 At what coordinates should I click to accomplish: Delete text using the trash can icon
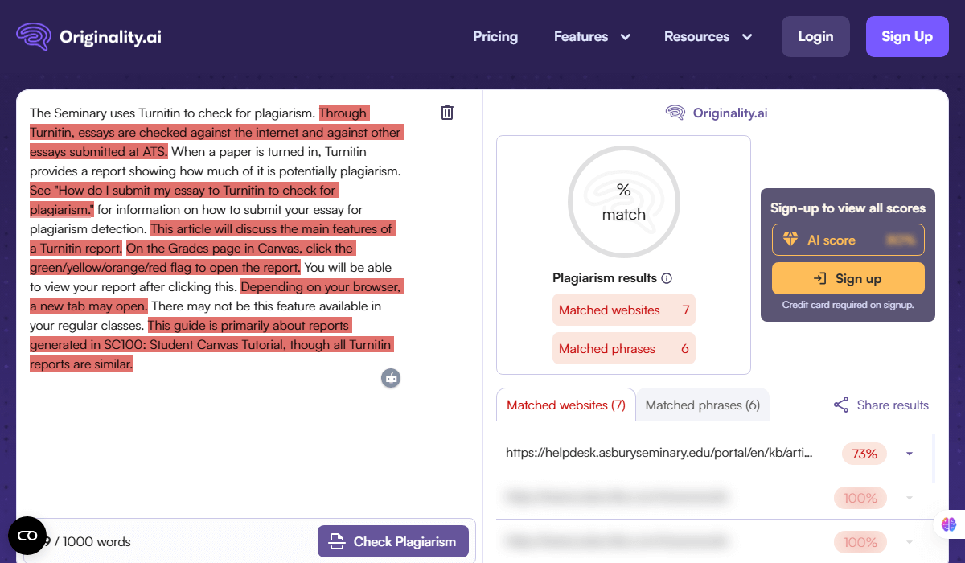click(447, 113)
